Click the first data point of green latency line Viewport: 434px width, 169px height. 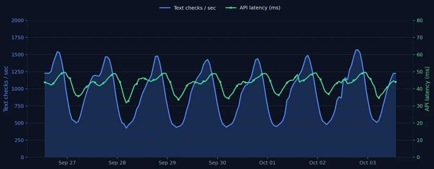click(45, 82)
